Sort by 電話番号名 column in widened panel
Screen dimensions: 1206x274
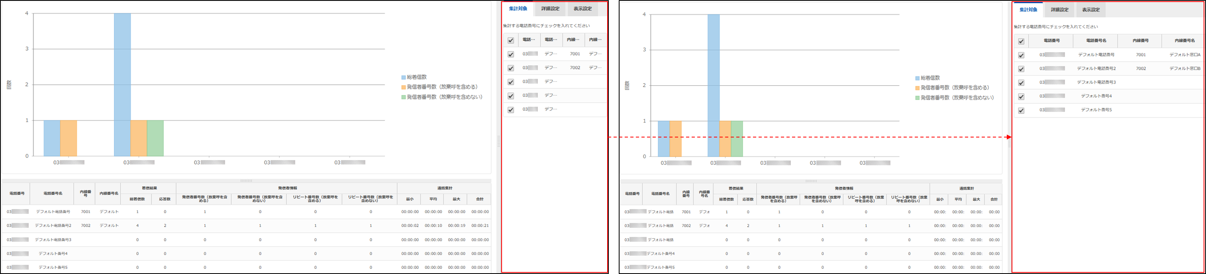(x=1096, y=41)
